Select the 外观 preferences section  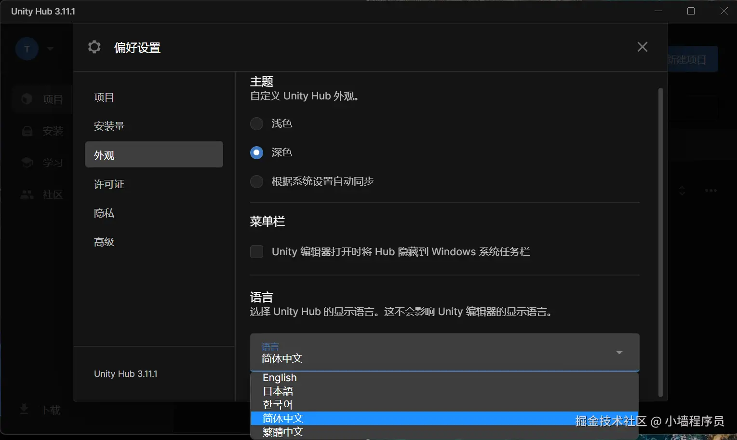click(154, 154)
